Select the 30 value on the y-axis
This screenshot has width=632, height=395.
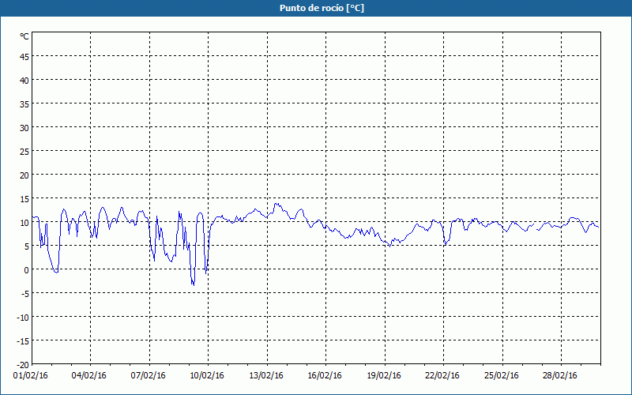click(x=24, y=128)
